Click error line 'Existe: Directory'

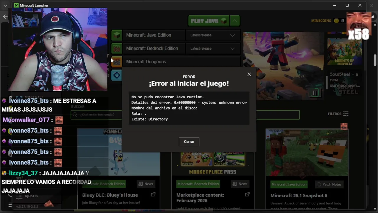[x=149, y=119]
